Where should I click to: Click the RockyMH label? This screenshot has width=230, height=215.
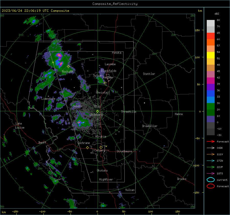pos(67,72)
